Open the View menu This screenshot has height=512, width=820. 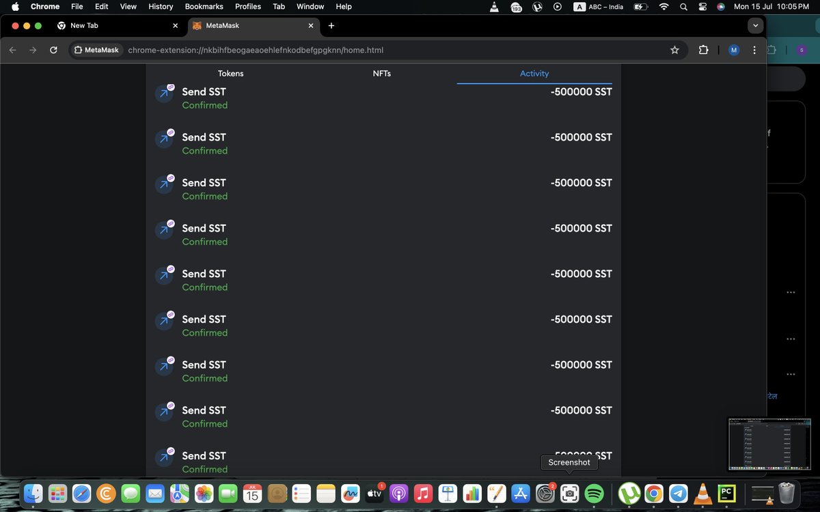coord(128,6)
